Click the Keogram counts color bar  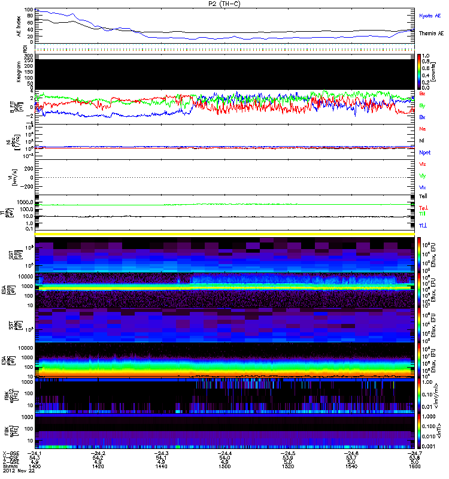point(418,72)
